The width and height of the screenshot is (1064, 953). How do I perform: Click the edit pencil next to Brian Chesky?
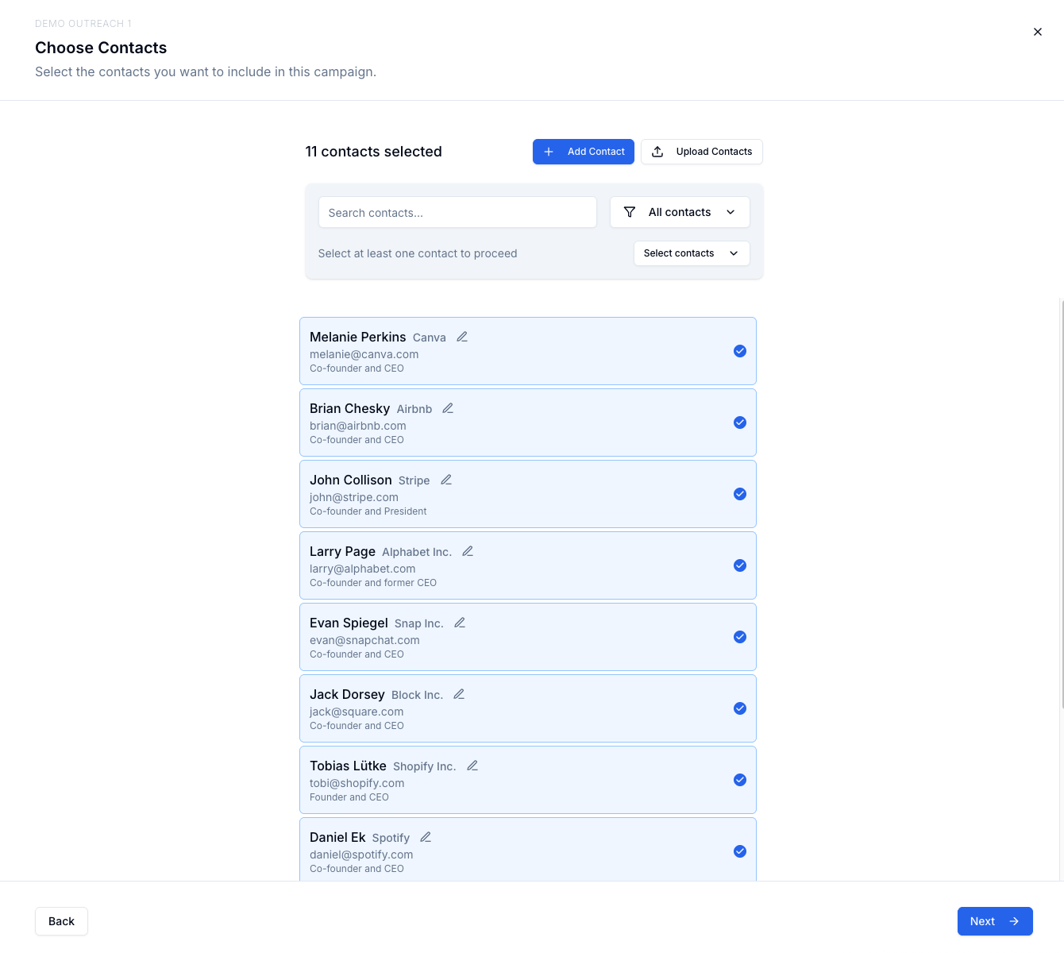click(448, 408)
